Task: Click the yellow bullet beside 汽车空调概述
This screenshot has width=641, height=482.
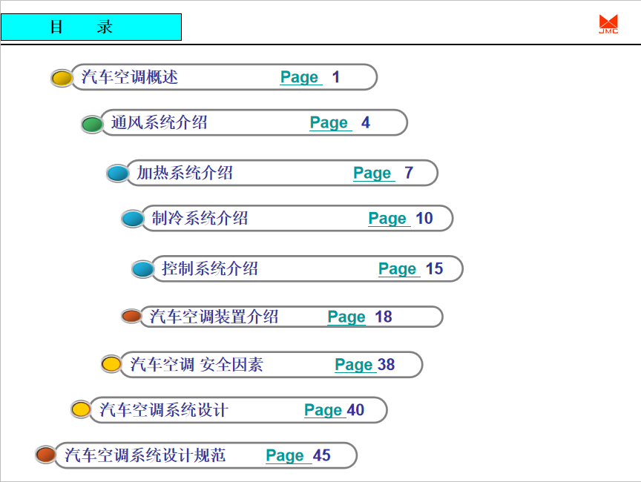Action: (x=62, y=78)
